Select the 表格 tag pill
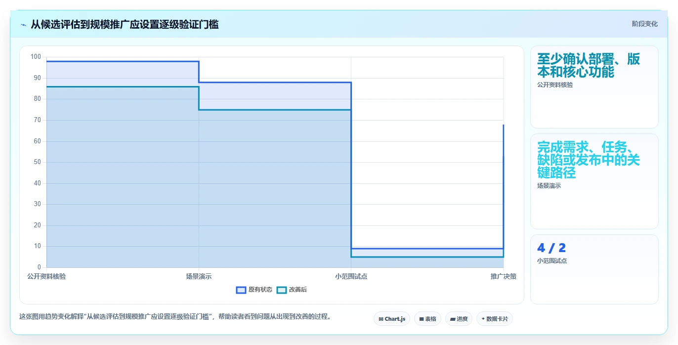The width and height of the screenshot is (678, 345). click(x=427, y=319)
